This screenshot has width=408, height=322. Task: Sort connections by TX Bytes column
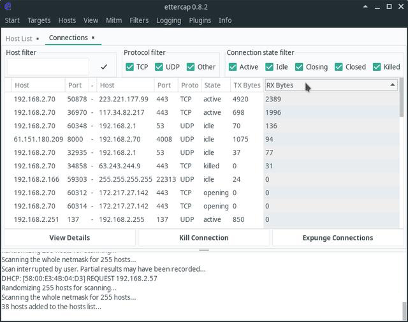(x=246, y=85)
